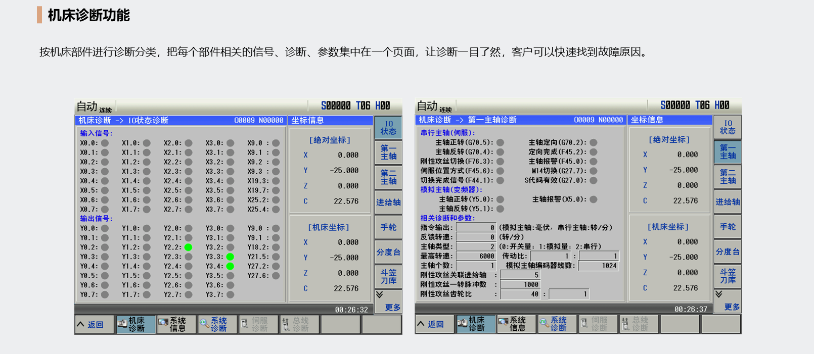Open 总线诊断 softkey in right screen
The width and height of the screenshot is (814, 354).
click(639, 324)
